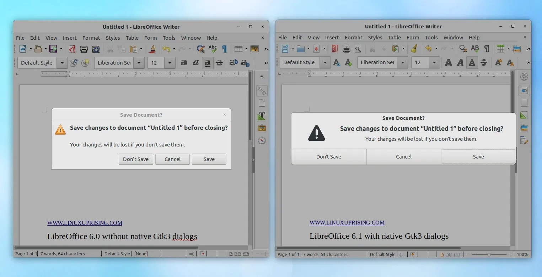
Task: Expand Liberation Serif font dropdown, right window
Action: pyautogui.click(x=402, y=62)
